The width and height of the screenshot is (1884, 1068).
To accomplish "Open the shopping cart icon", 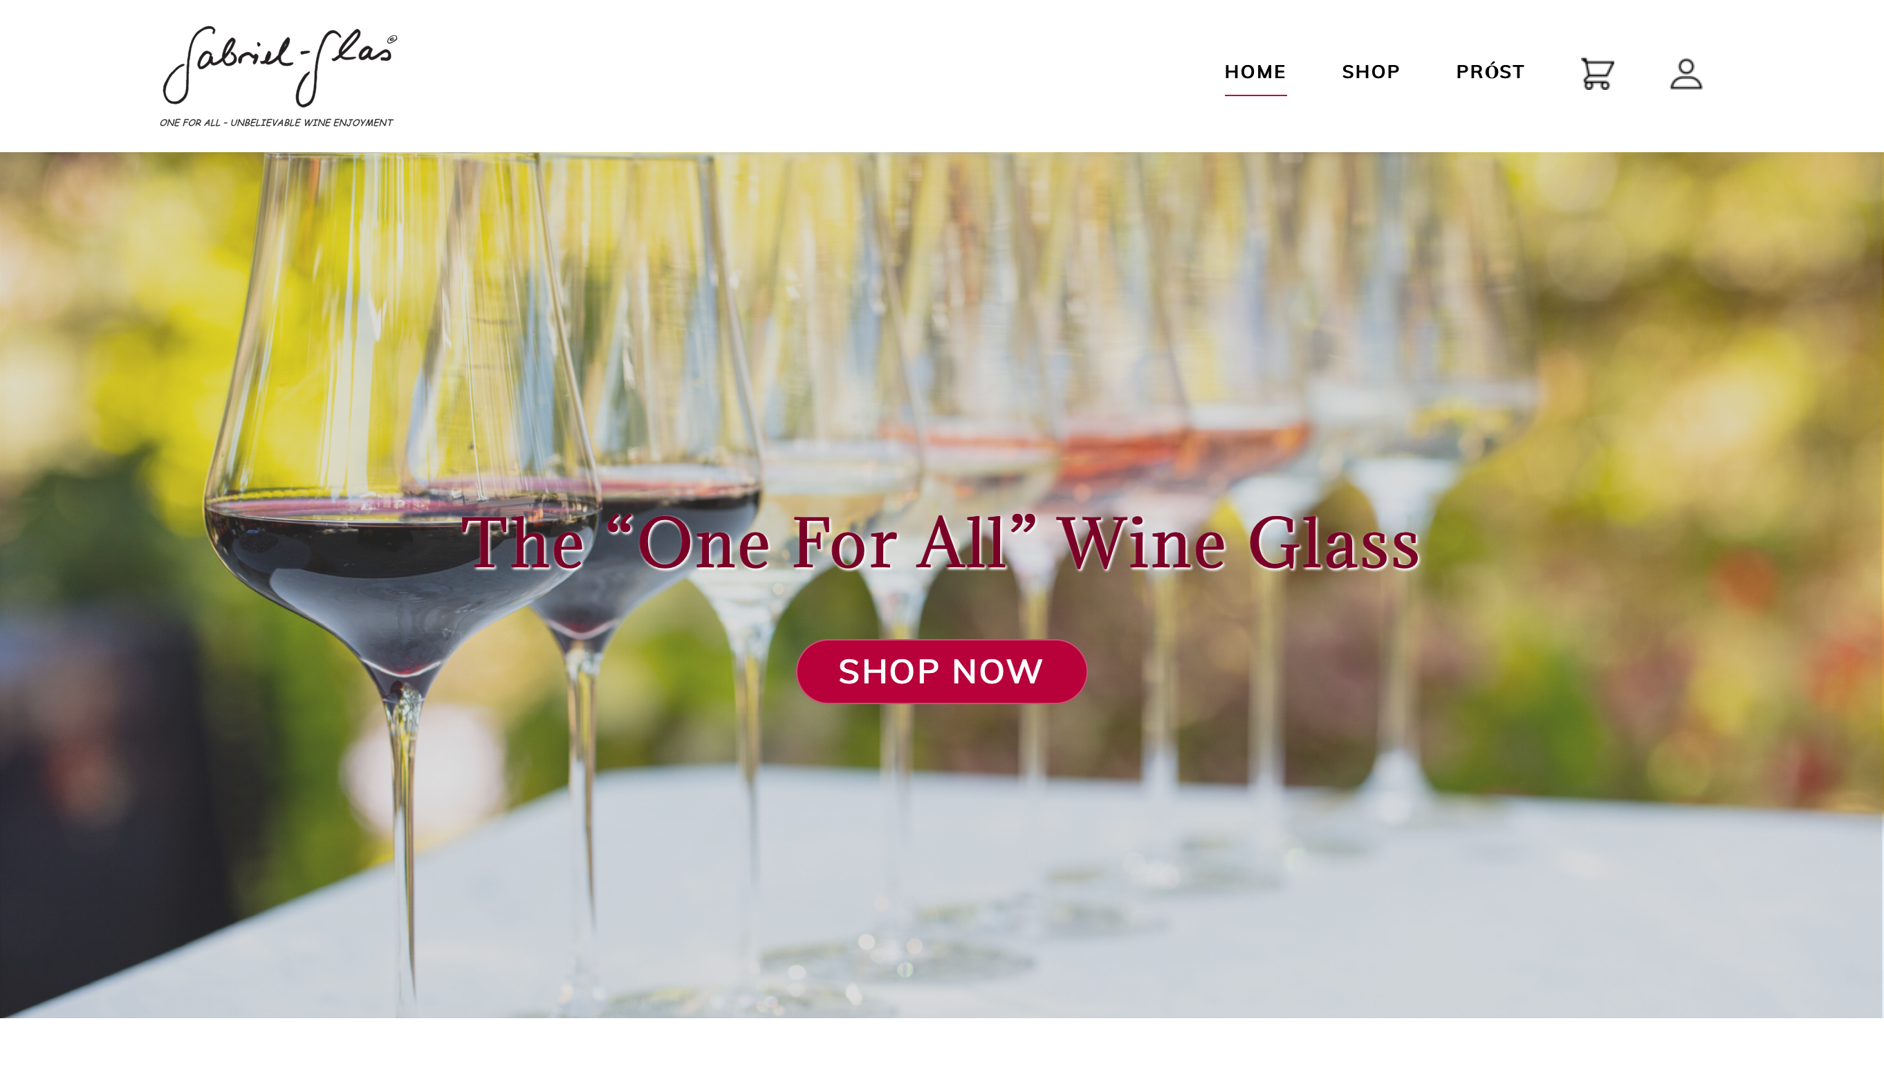I will tap(1596, 73).
